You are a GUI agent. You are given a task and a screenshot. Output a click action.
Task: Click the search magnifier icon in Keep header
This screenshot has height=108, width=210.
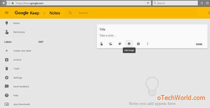point(70,13)
